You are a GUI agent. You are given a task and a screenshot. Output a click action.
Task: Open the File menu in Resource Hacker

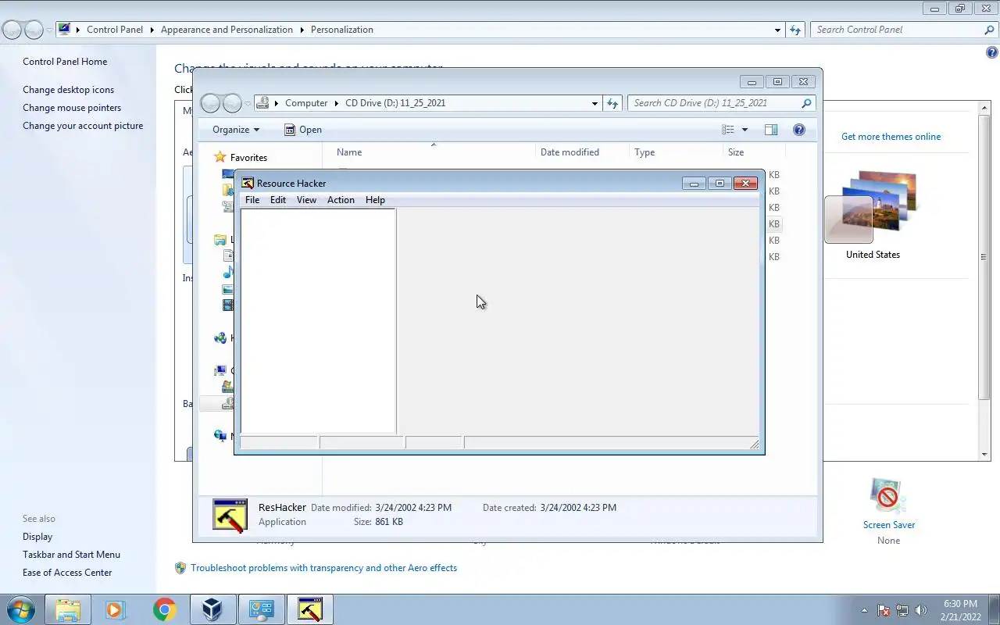coord(252,200)
